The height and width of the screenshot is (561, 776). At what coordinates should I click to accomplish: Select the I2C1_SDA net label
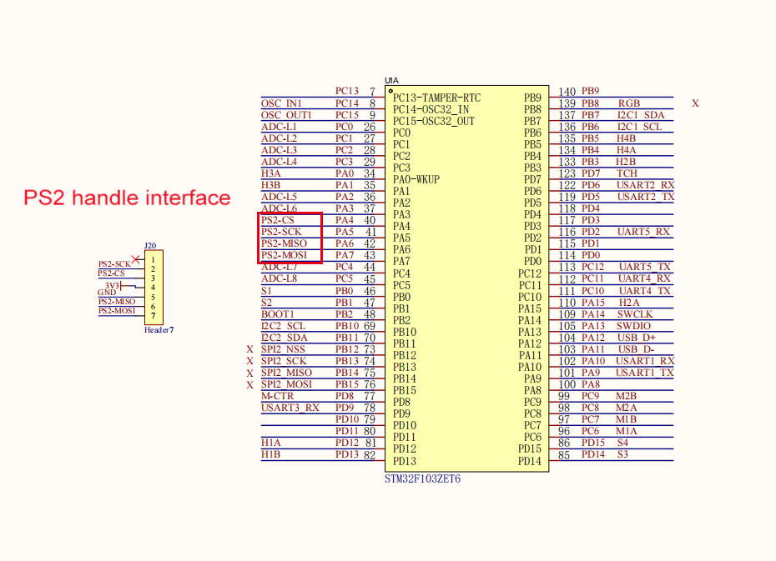640,115
